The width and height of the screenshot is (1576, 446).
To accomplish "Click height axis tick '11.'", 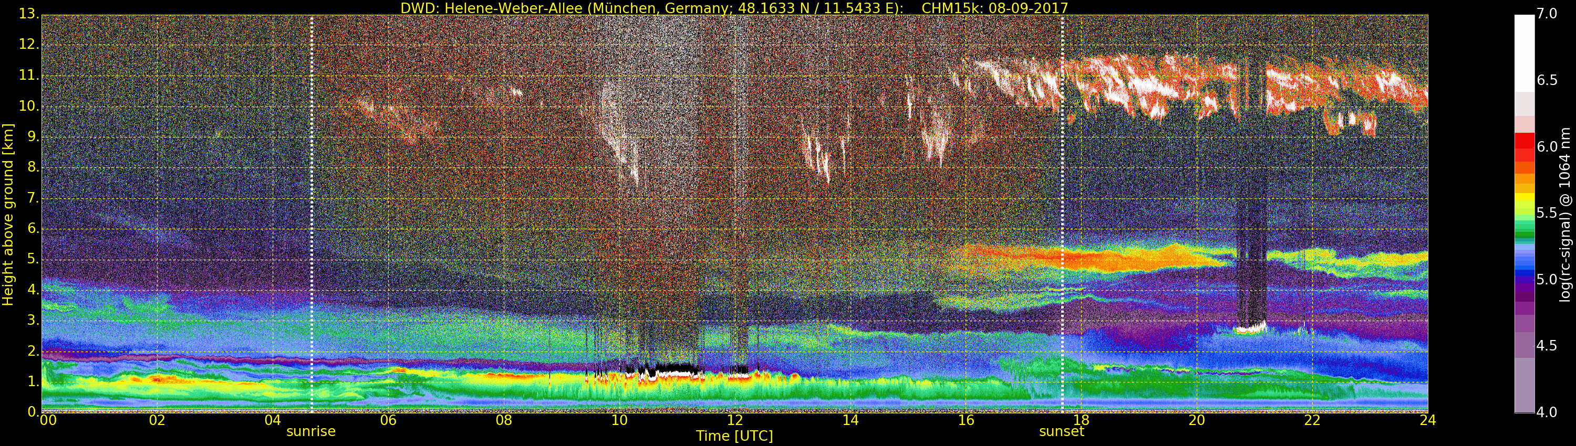I will (x=28, y=75).
